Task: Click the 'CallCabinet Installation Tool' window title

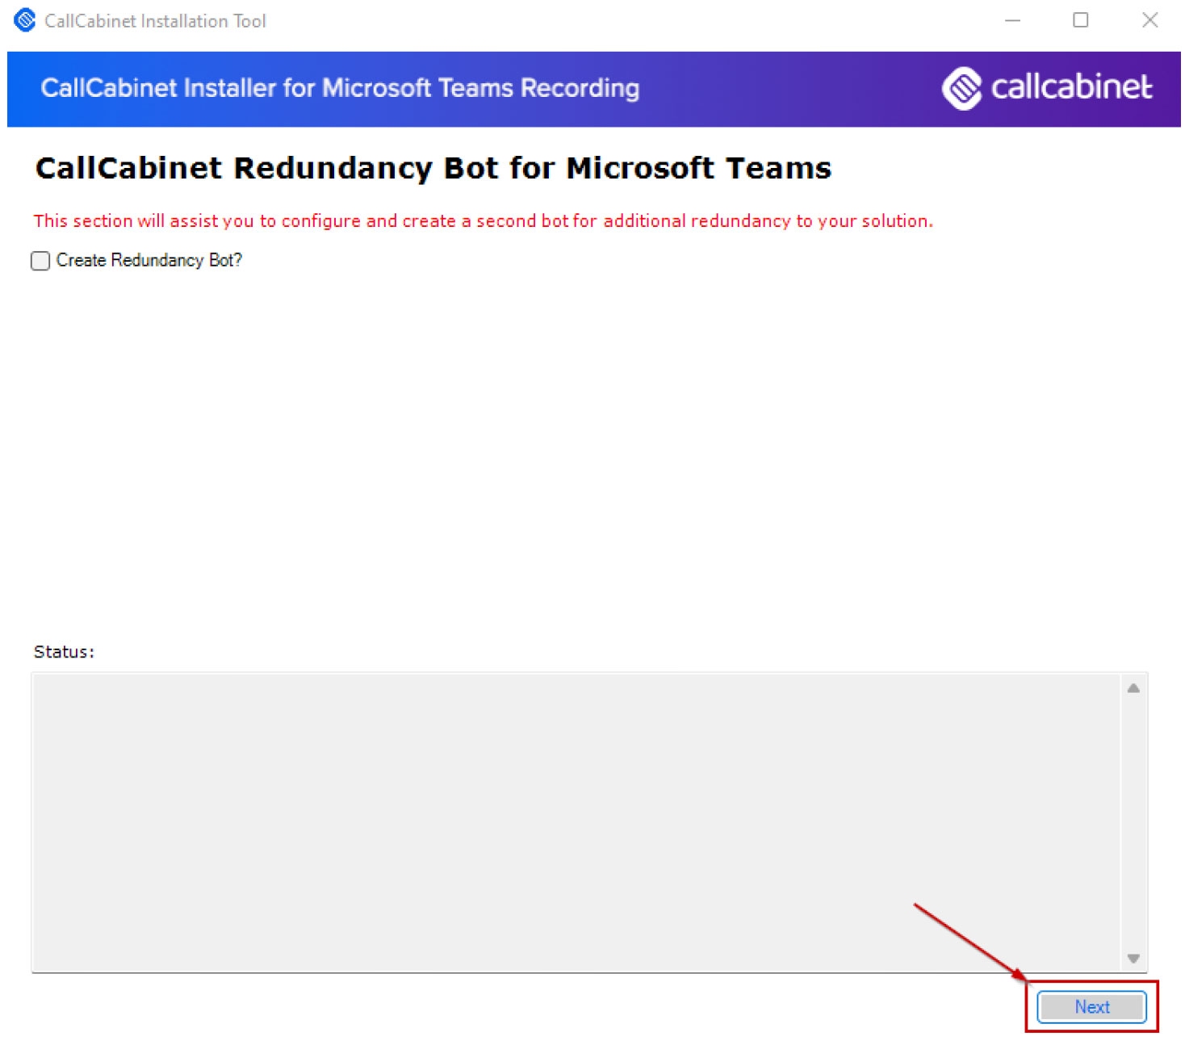Action: point(155,21)
